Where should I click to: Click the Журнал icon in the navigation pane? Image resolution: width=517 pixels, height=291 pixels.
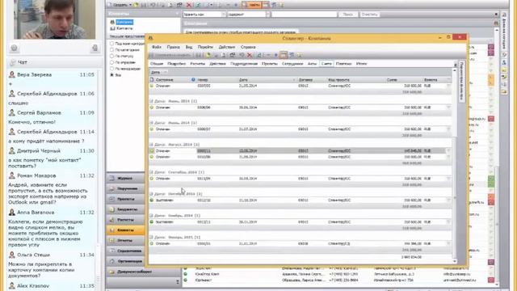click(x=112, y=178)
